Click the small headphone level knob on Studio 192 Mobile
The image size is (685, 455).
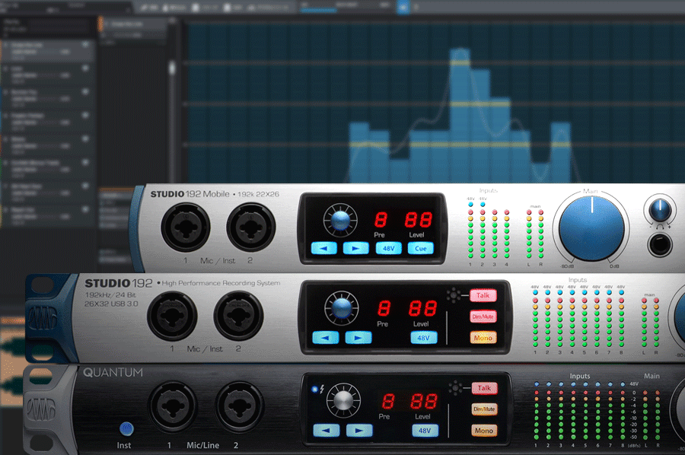click(x=660, y=209)
